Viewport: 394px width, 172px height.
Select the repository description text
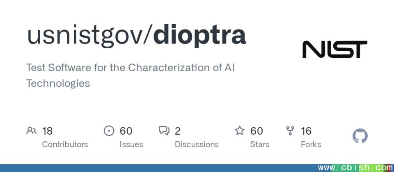click(130, 75)
